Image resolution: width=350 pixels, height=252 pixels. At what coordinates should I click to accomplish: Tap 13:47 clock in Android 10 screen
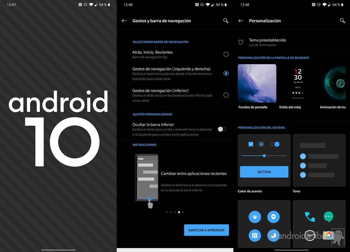[x=11, y=5]
